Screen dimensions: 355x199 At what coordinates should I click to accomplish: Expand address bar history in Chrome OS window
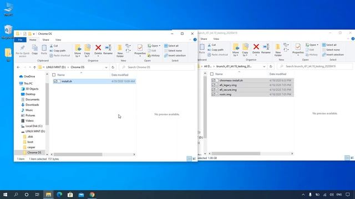106,67
